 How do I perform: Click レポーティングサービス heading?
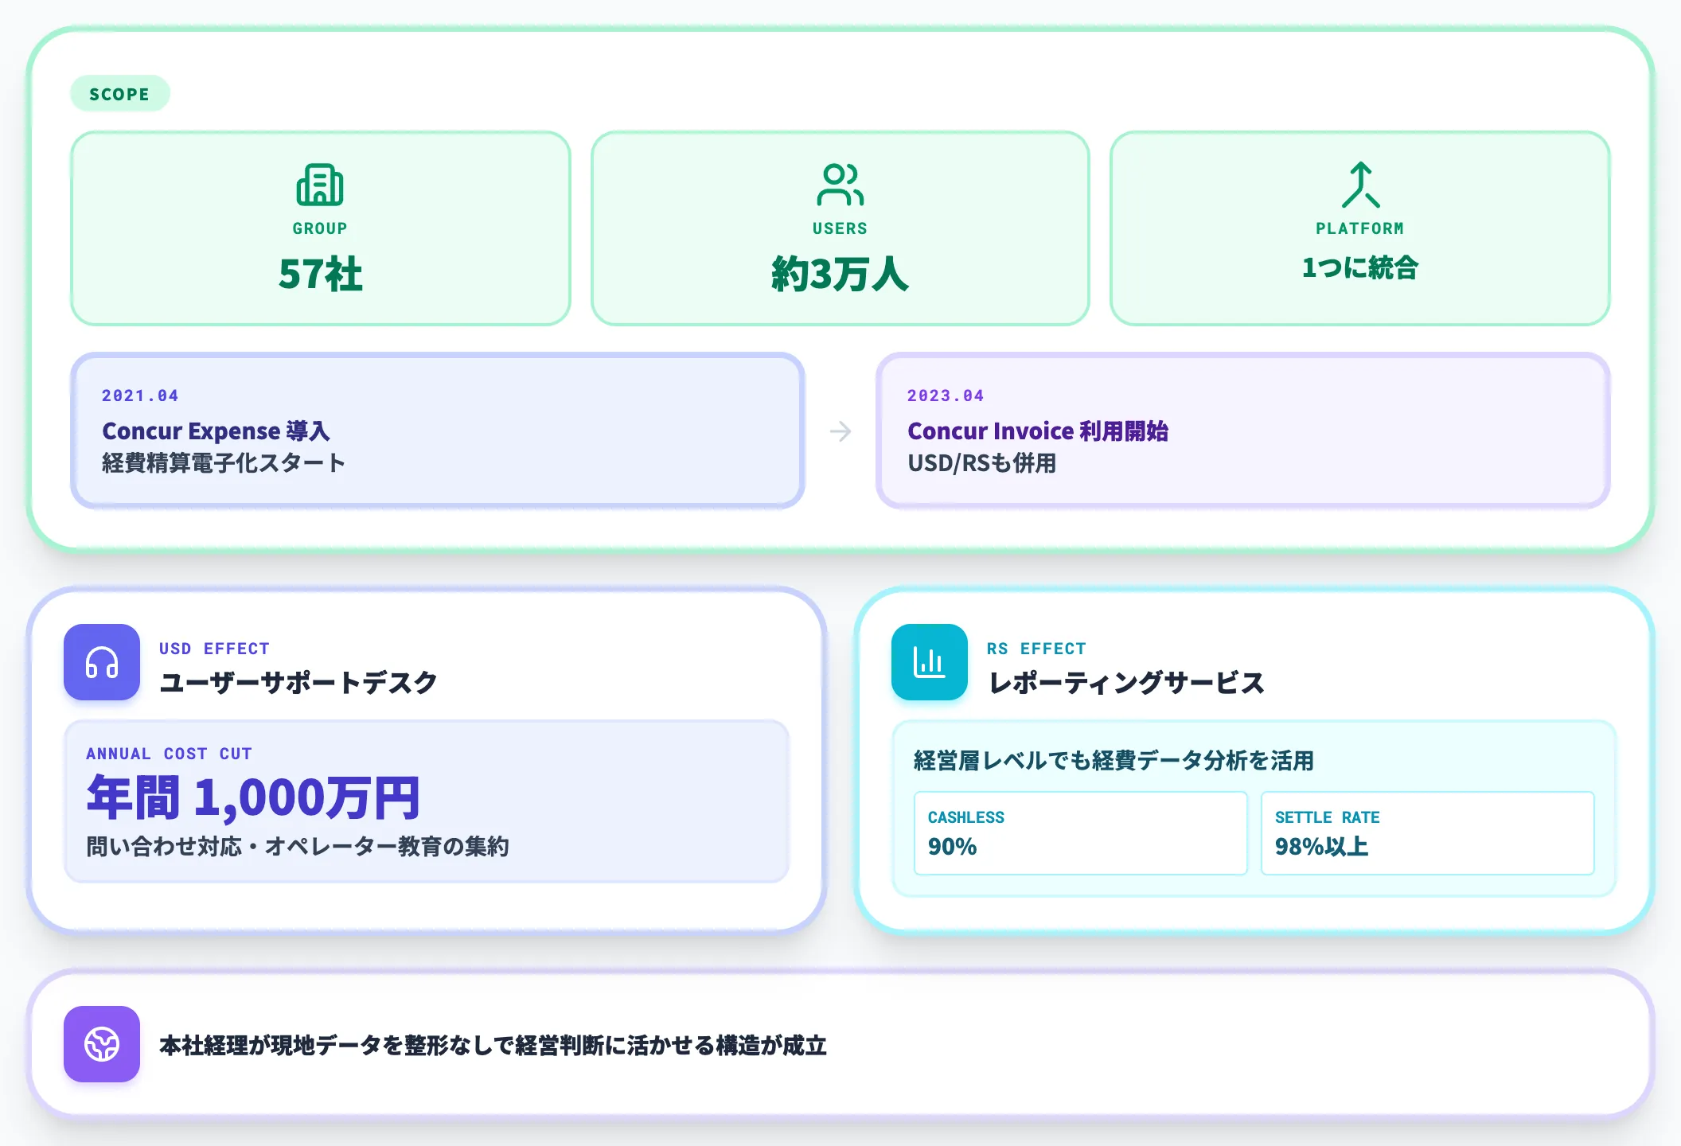tap(1126, 682)
